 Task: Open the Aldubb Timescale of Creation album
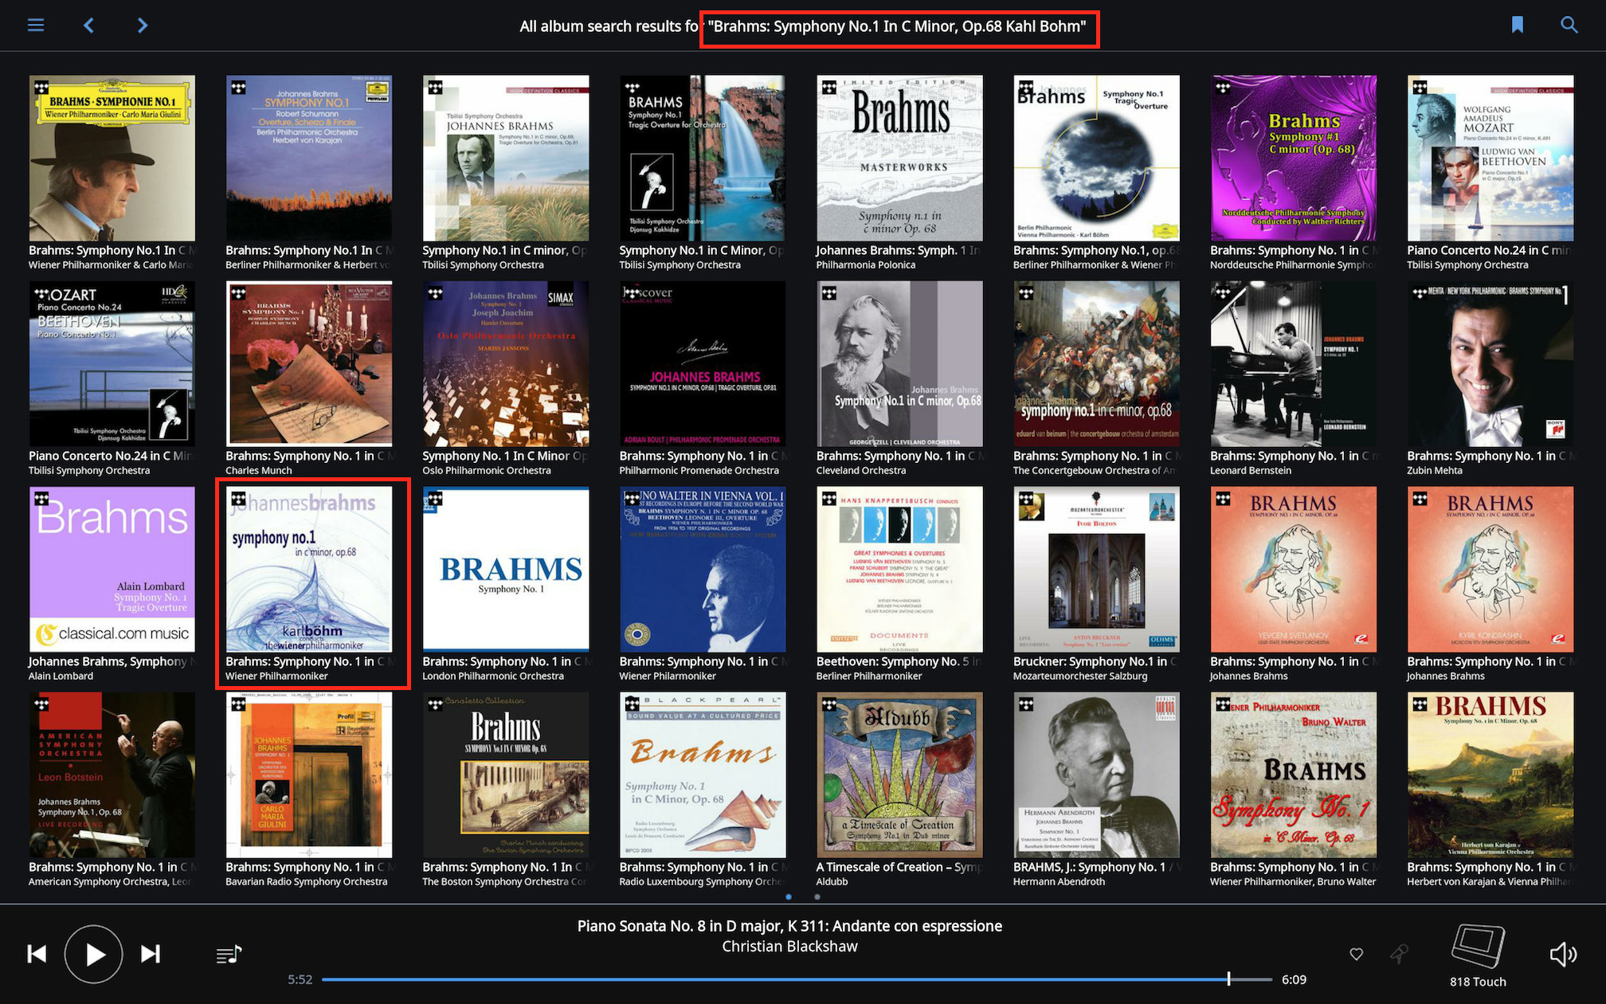[899, 775]
